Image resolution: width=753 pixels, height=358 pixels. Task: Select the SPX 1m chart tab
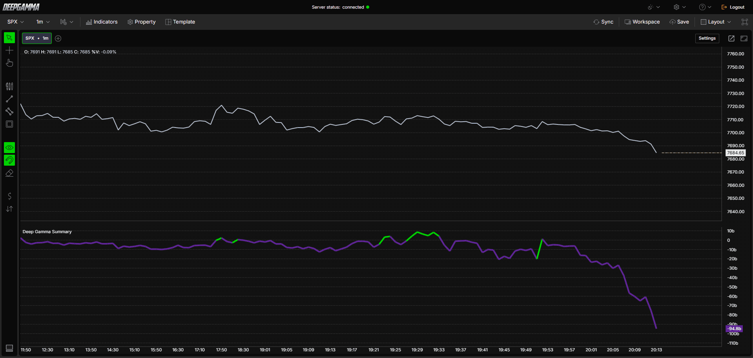37,38
